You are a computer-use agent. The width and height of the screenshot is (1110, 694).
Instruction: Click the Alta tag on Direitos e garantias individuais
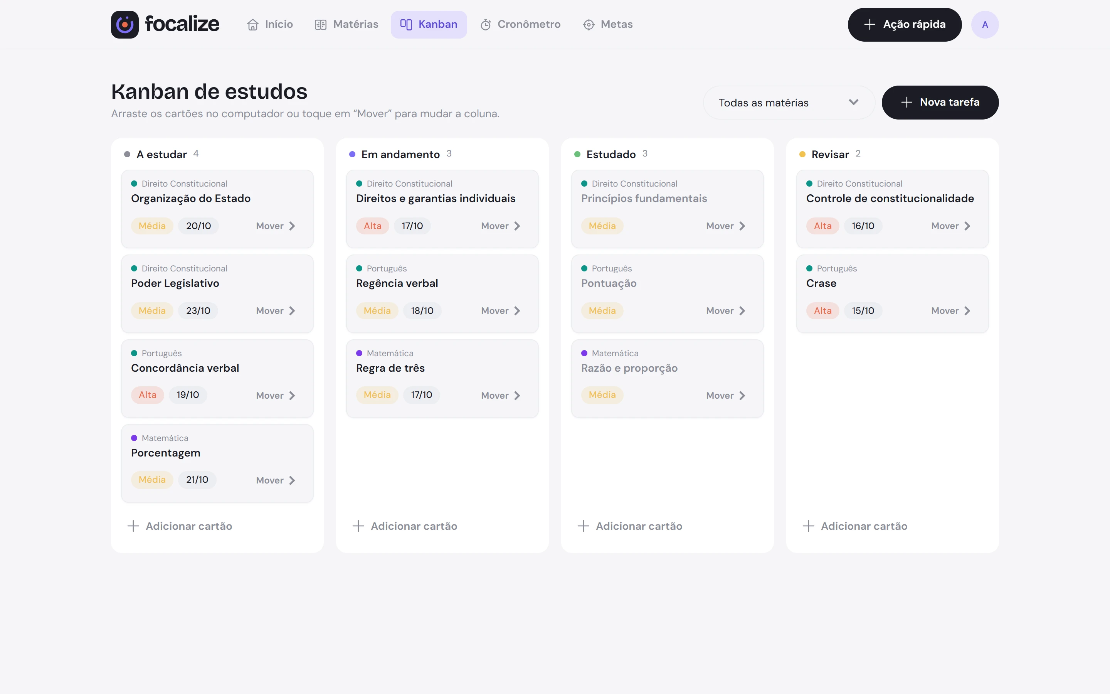point(372,226)
